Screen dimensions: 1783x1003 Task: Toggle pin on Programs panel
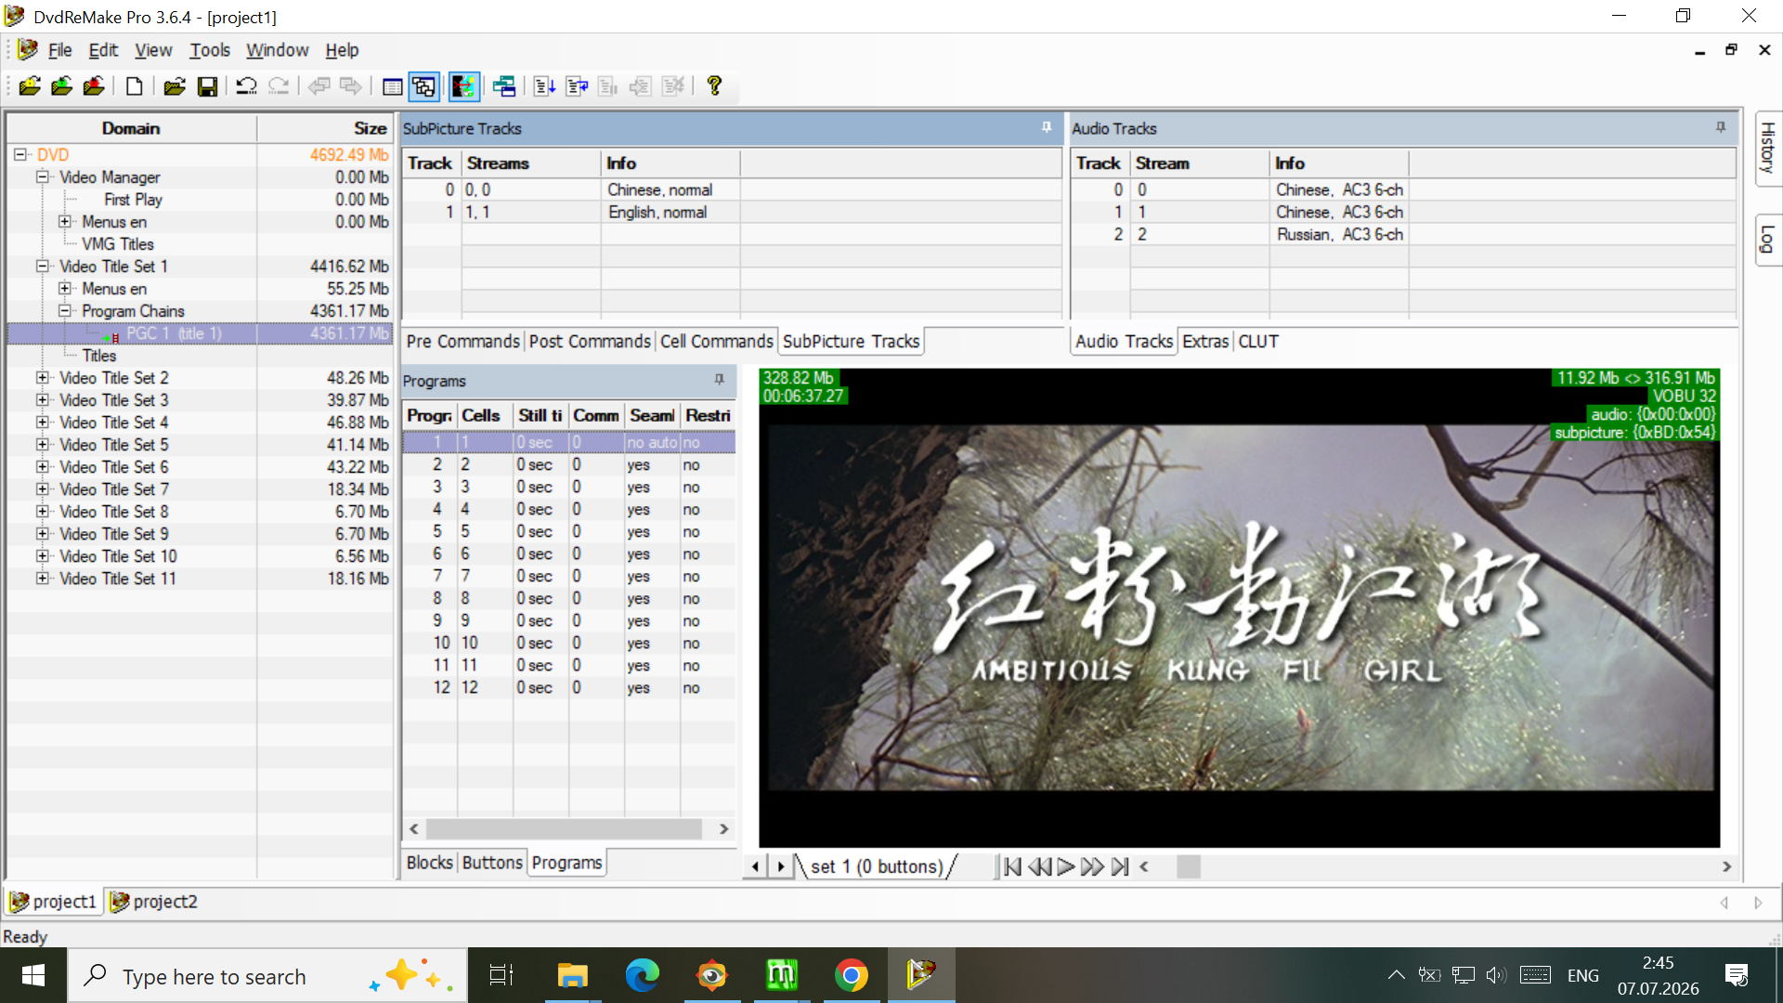(719, 380)
